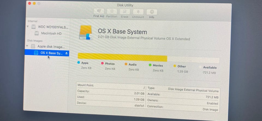Minimize the Disk Utility window
This screenshot has height=121, width=262.
(x=34, y=3)
